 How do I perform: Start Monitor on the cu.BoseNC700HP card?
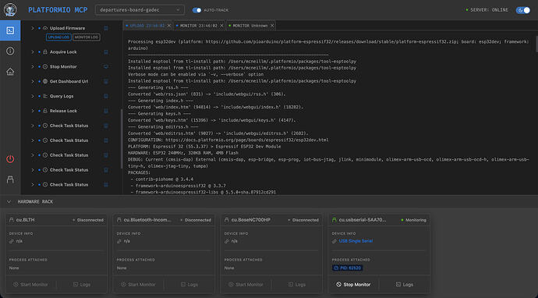(246, 285)
